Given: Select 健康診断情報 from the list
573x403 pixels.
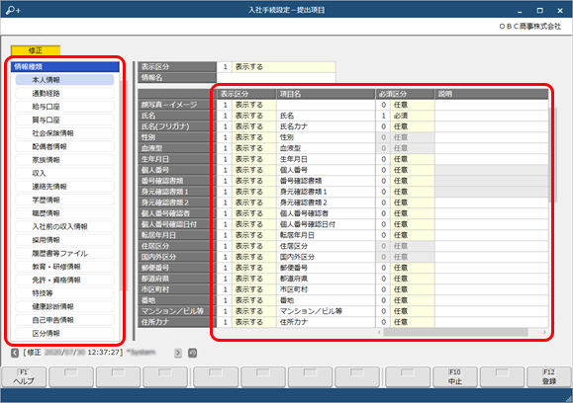Looking at the screenshot, I should pos(64,306).
